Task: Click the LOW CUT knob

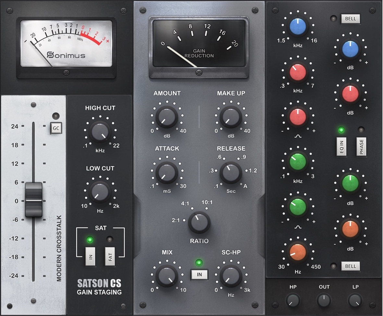Action: [x=100, y=192]
